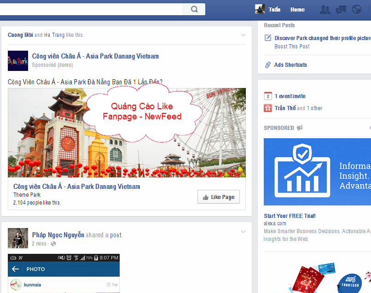Click Asia Park link in the ad card footer
This screenshot has width=371, height=293.
click(x=77, y=187)
